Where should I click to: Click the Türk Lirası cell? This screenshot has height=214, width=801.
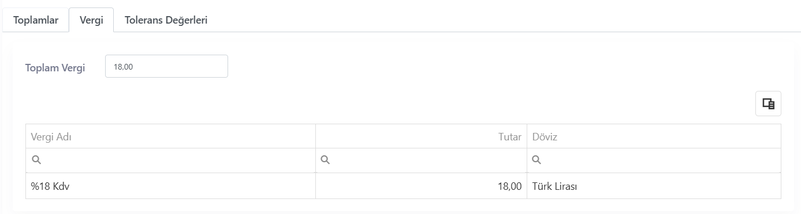pyautogui.click(x=654, y=186)
